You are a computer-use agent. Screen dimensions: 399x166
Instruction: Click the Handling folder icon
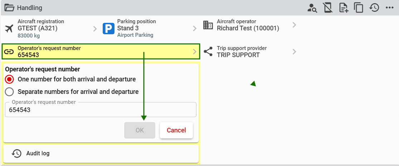(9, 7)
